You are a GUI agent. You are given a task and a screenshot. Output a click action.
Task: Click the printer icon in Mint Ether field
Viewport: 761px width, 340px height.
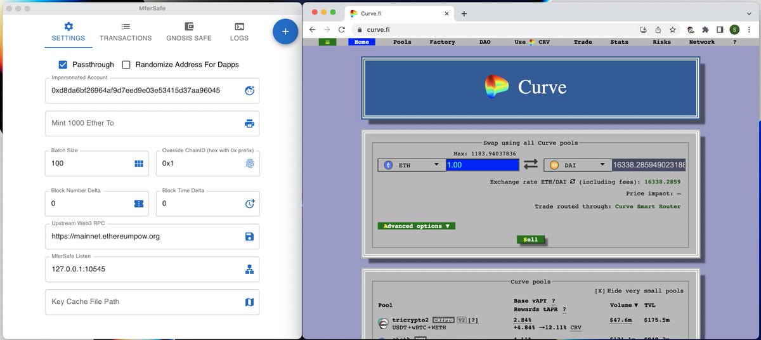point(249,123)
